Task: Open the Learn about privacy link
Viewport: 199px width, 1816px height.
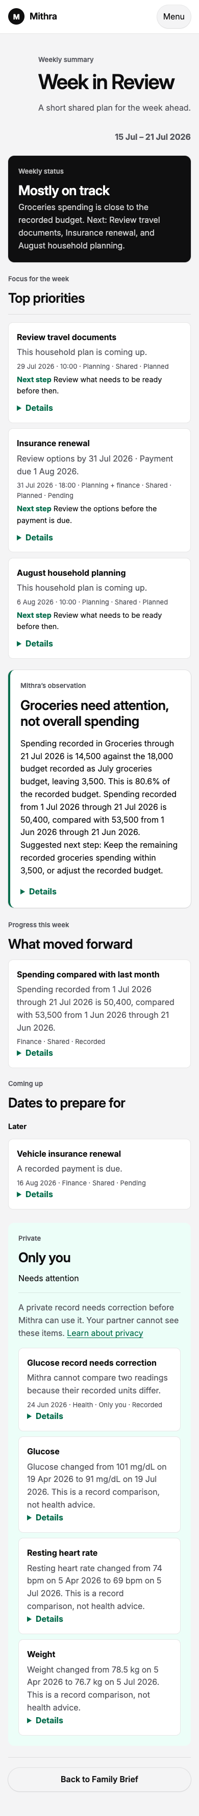Action: coord(105,1334)
